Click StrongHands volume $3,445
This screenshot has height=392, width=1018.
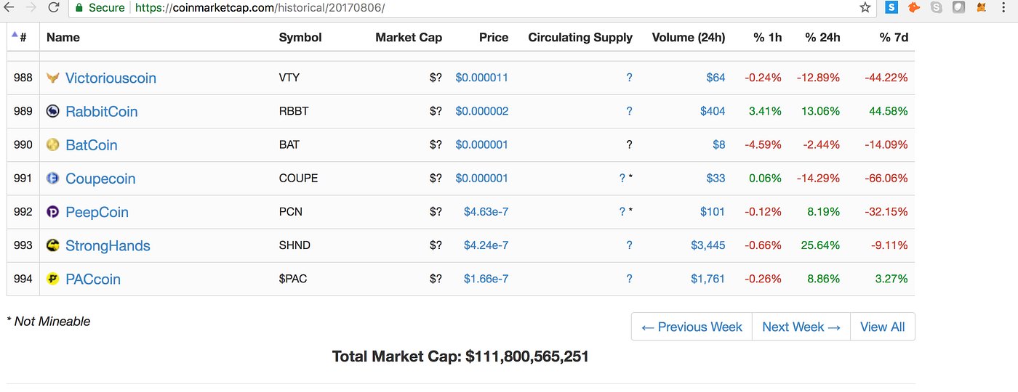pyautogui.click(x=708, y=245)
